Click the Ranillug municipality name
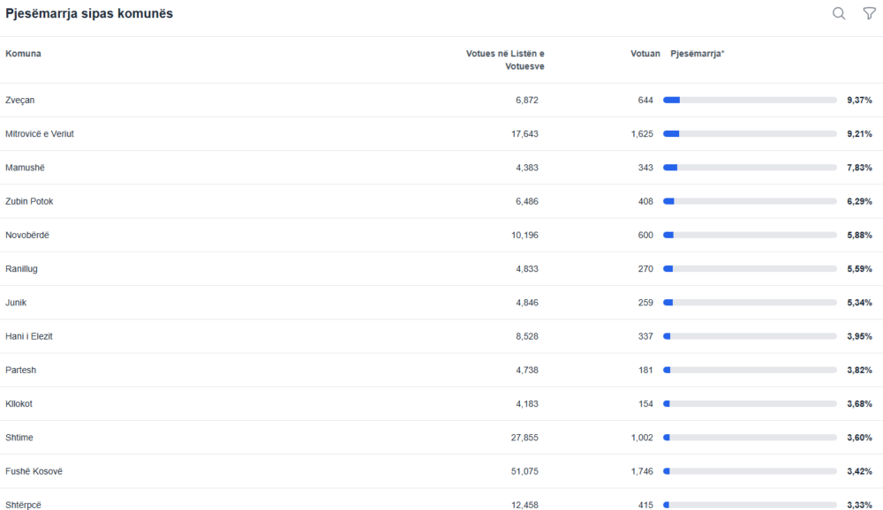Image resolution: width=883 pixels, height=510 pixels. click(21, 268)
